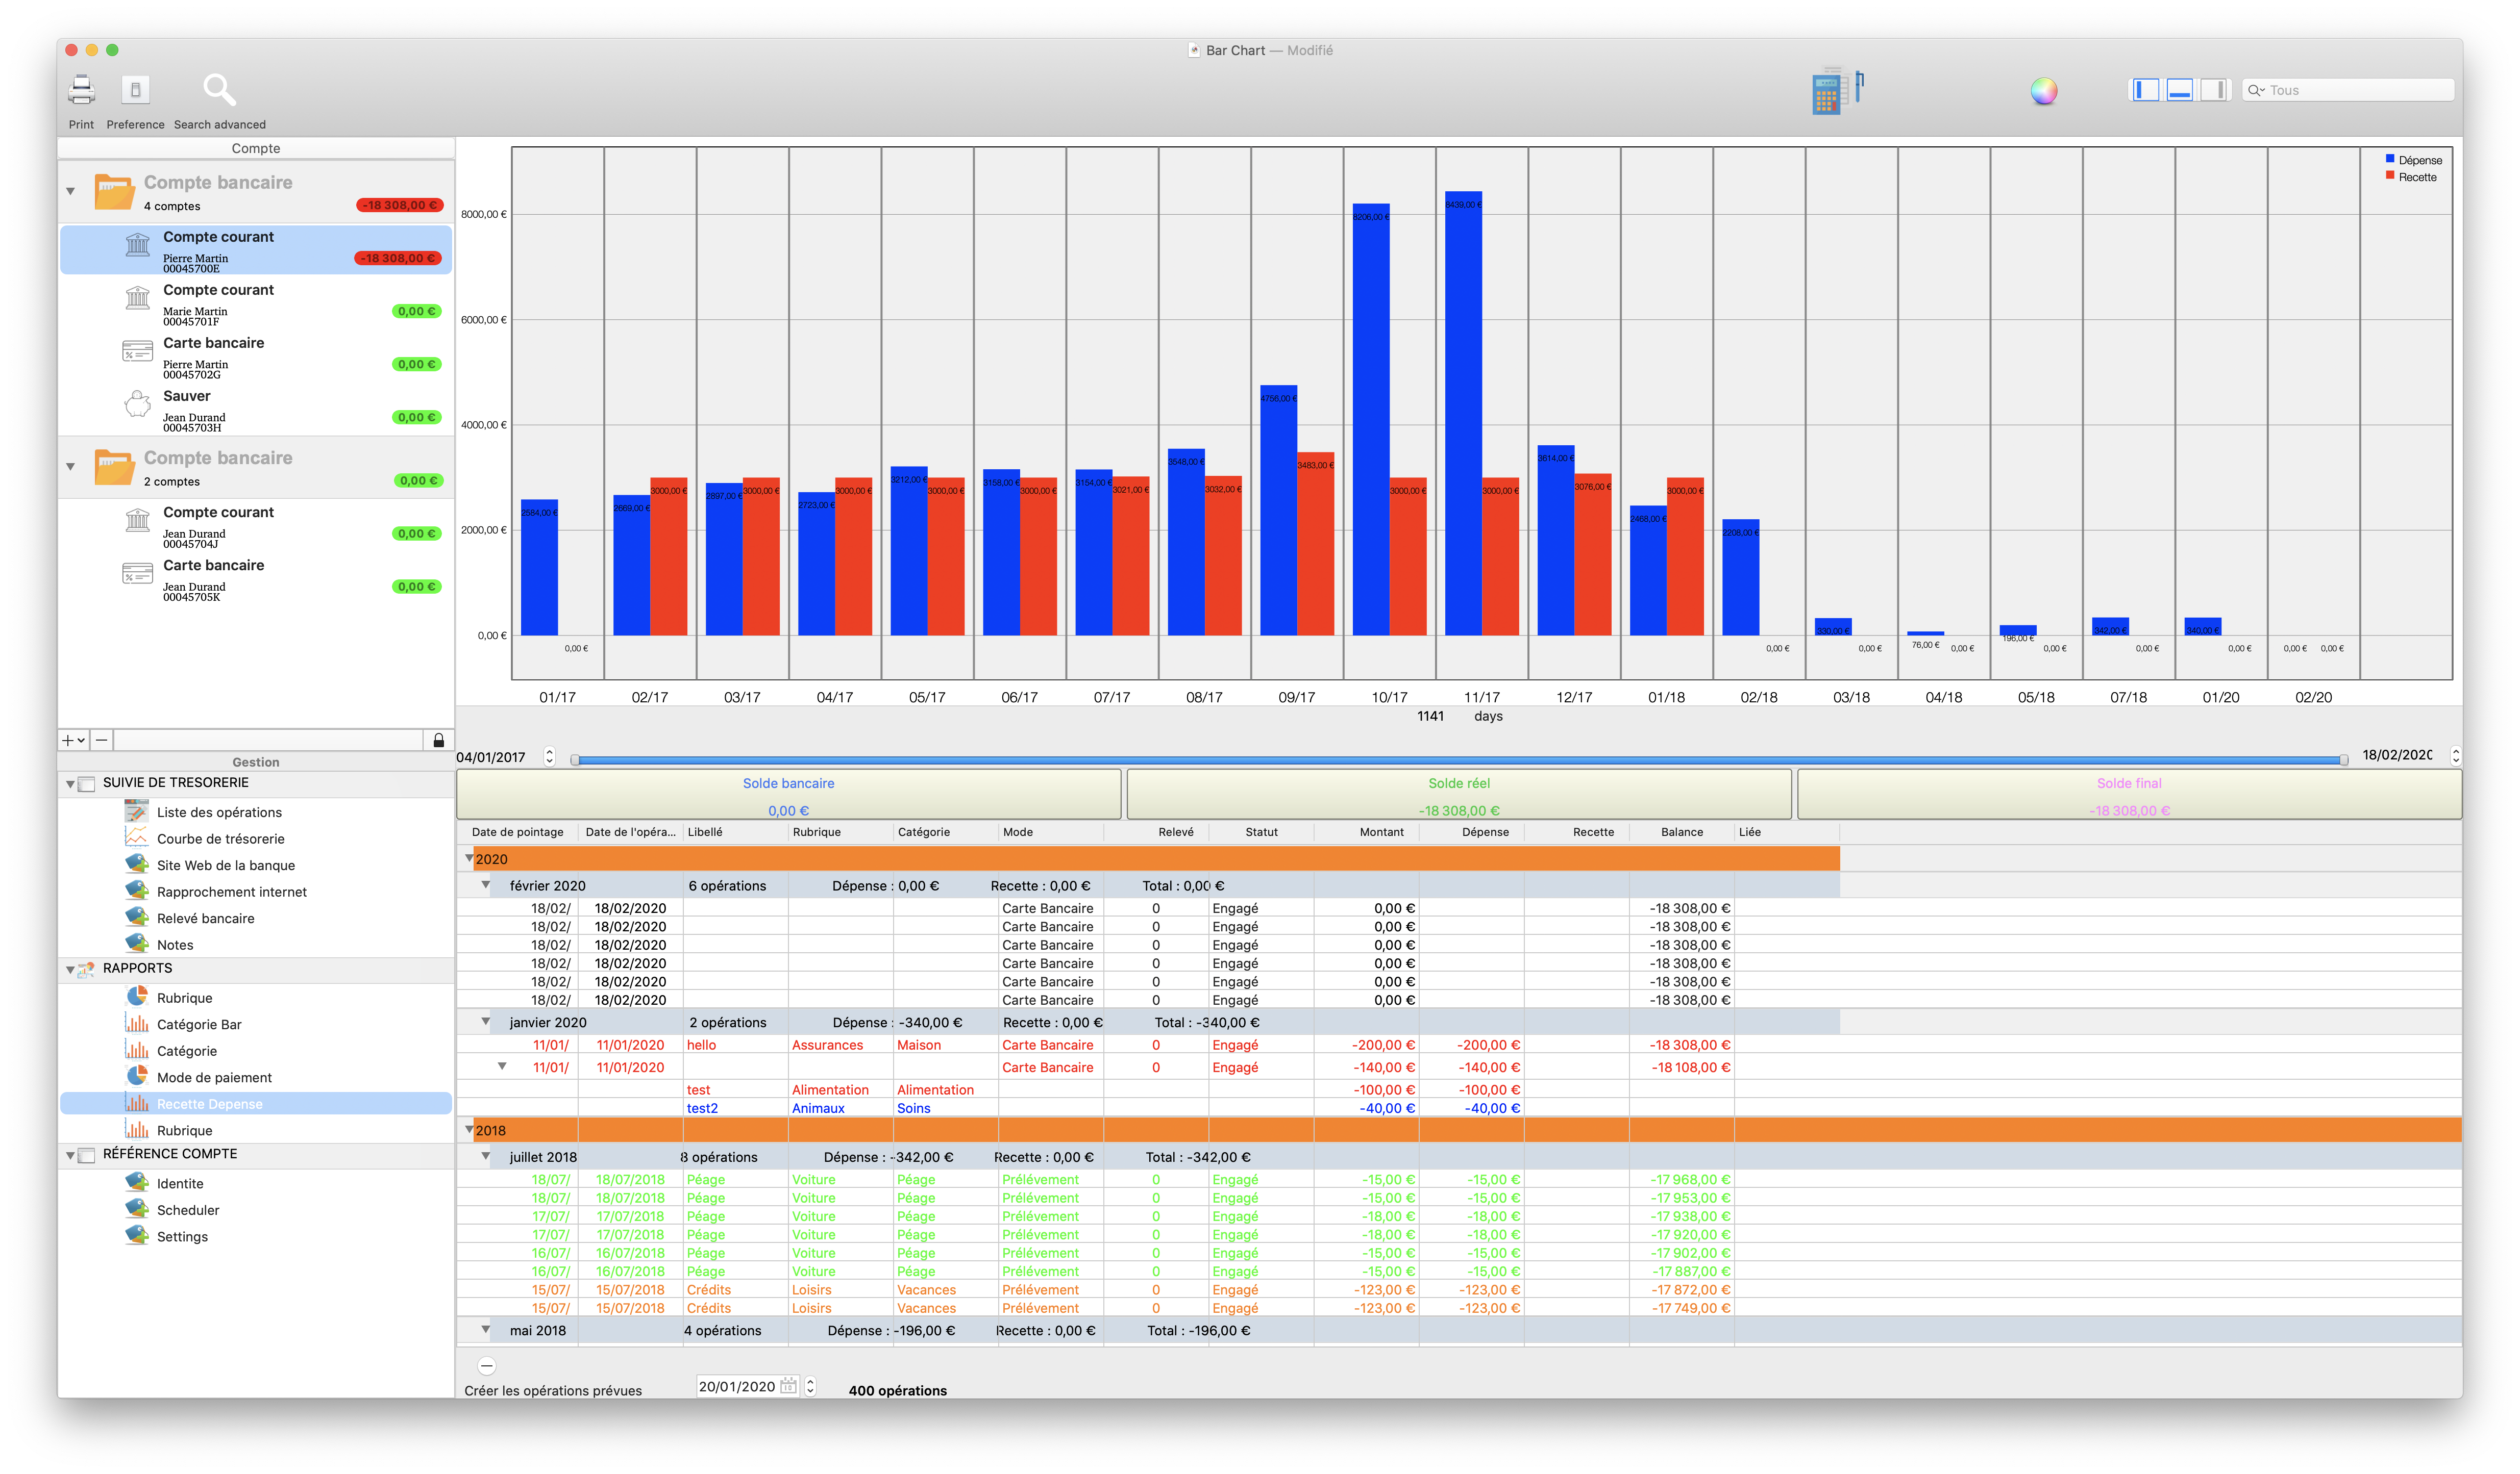
Task: Select Liste des opérations in sidebar
Action: tap(219, 812)
